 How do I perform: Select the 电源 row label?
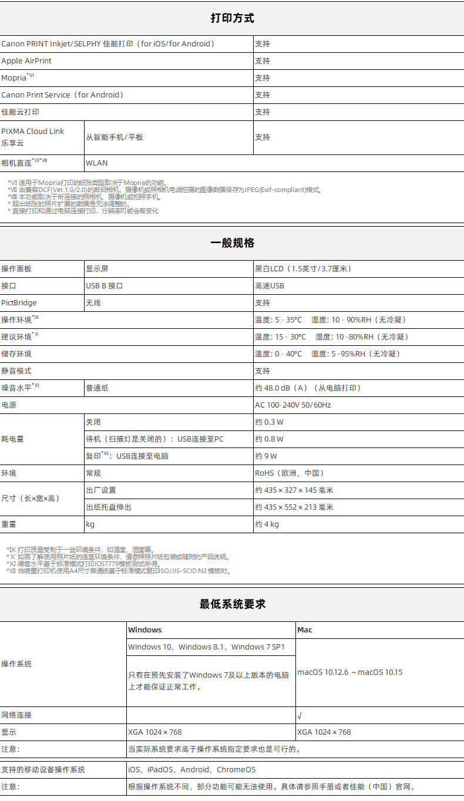(x=9, y=405)
